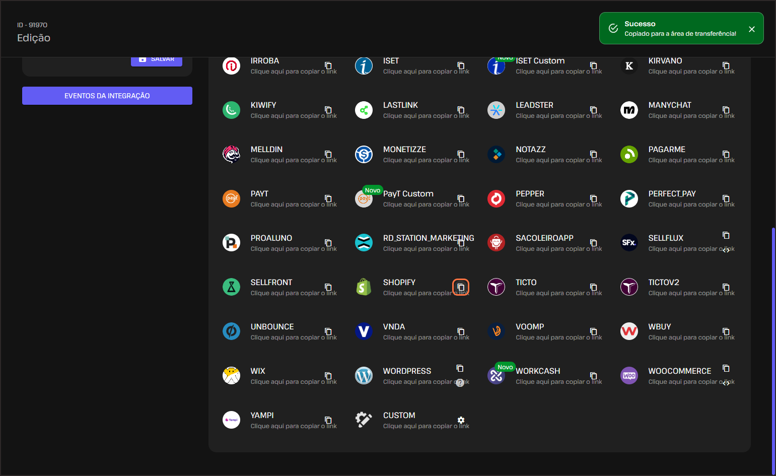The image size is (776, 476).
Task: Copy the ISET Custom link icon
Action: [594, 65]
